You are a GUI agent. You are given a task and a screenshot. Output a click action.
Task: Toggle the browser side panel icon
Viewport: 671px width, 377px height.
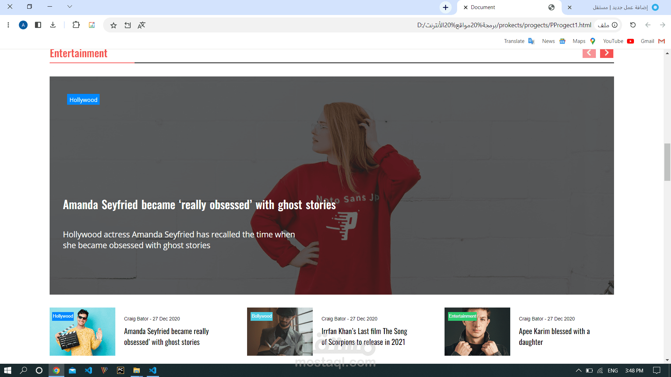coord(38,25)
